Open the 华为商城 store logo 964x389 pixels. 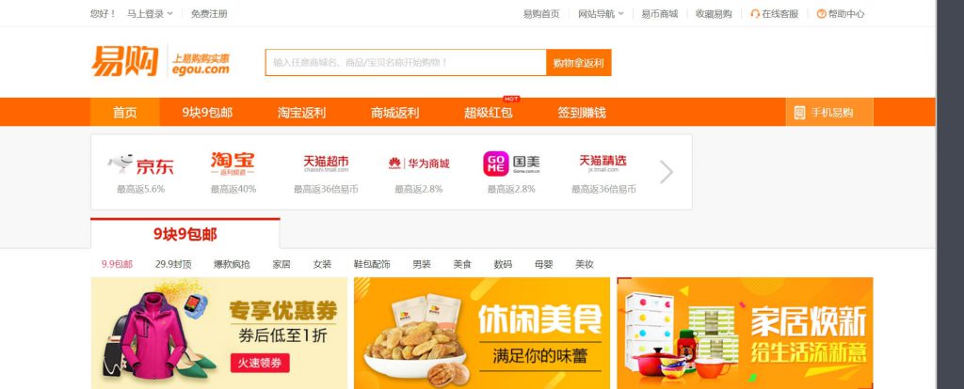(x=419, y=163)
